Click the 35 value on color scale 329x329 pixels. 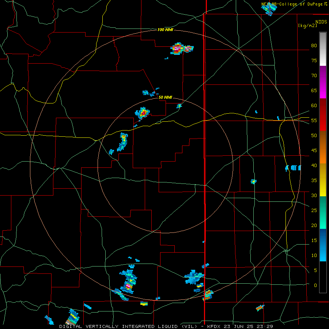click(x=314, y=181)
